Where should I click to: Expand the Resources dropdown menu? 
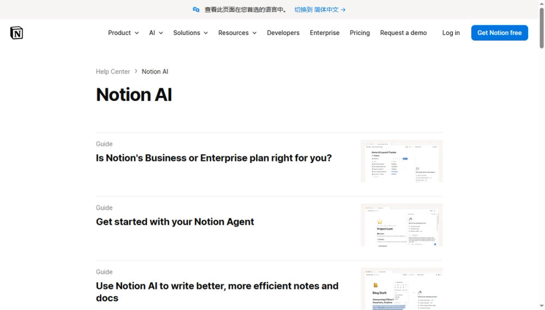[x=238, y=33]
